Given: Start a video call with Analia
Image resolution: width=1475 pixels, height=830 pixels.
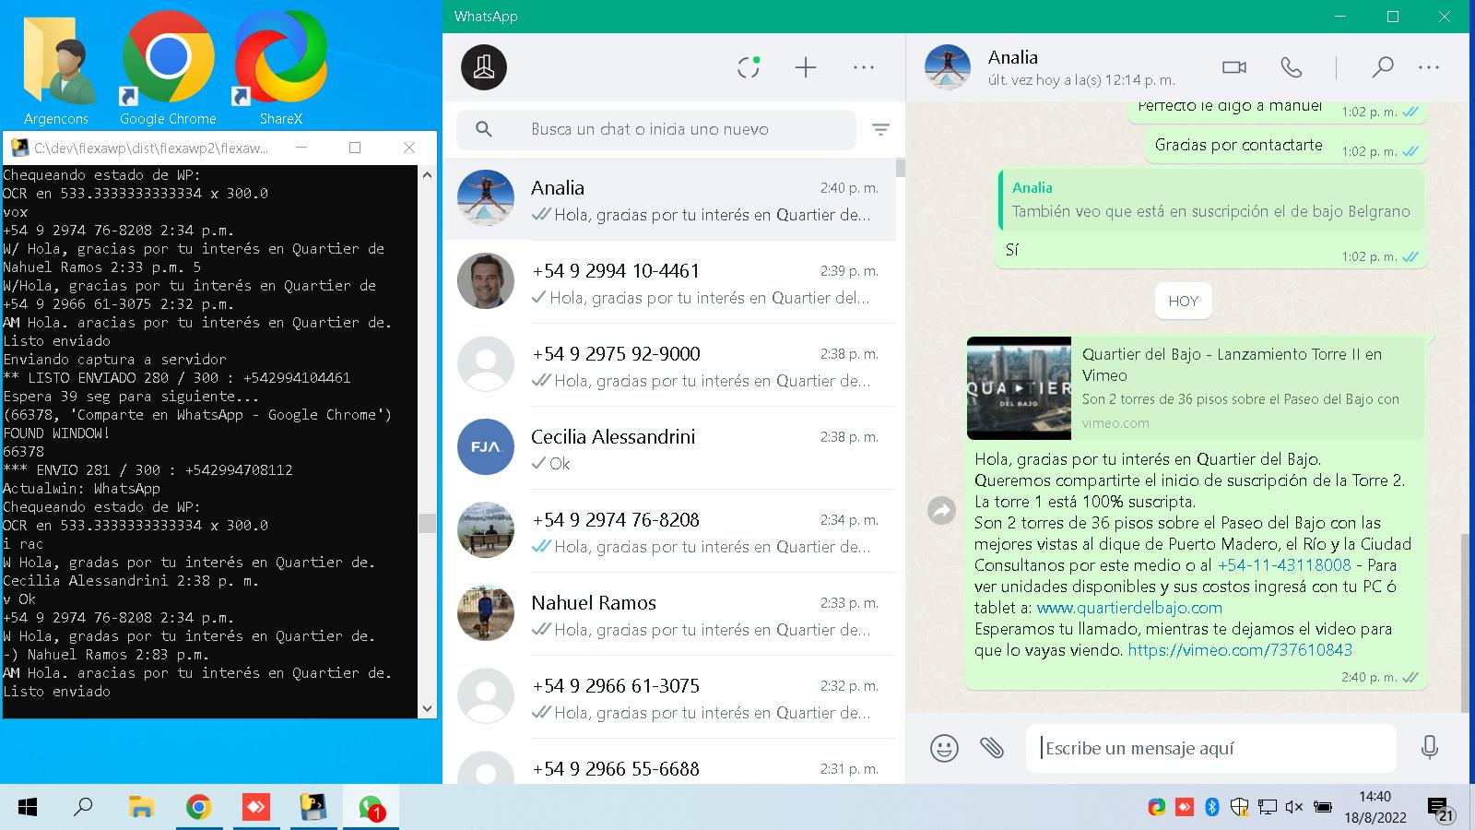Looking at the screenshot, I should 1234,67.
